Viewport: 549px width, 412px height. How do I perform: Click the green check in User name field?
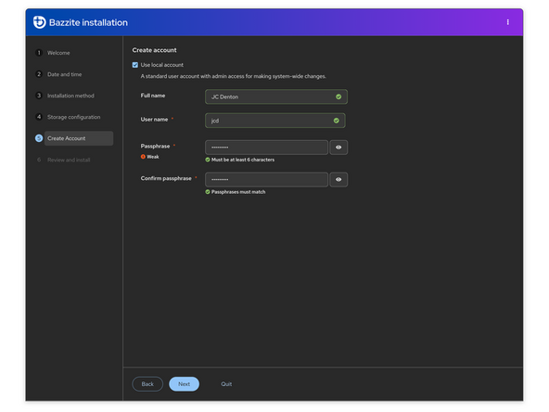[336, 121]
